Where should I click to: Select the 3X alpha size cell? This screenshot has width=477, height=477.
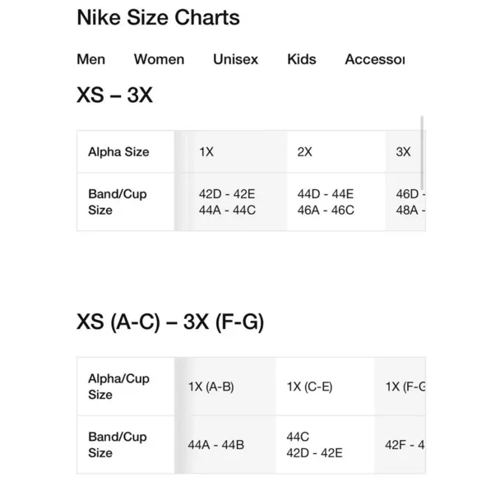click(x=405, y=152)
